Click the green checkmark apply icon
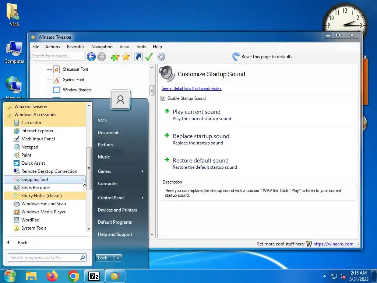377x283 pixels. tap(149, 57)
